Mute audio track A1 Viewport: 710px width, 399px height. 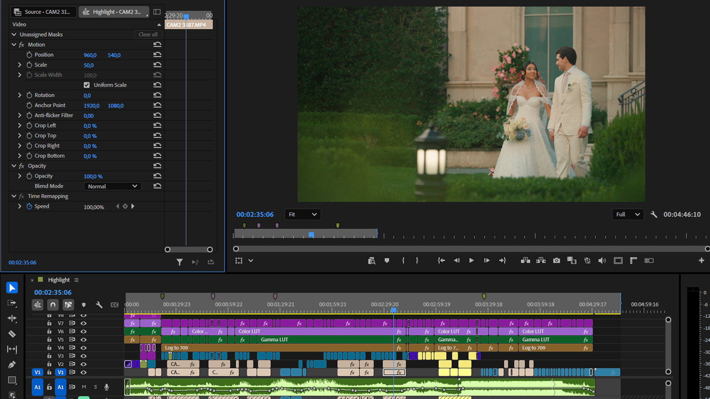coord(84,387)
